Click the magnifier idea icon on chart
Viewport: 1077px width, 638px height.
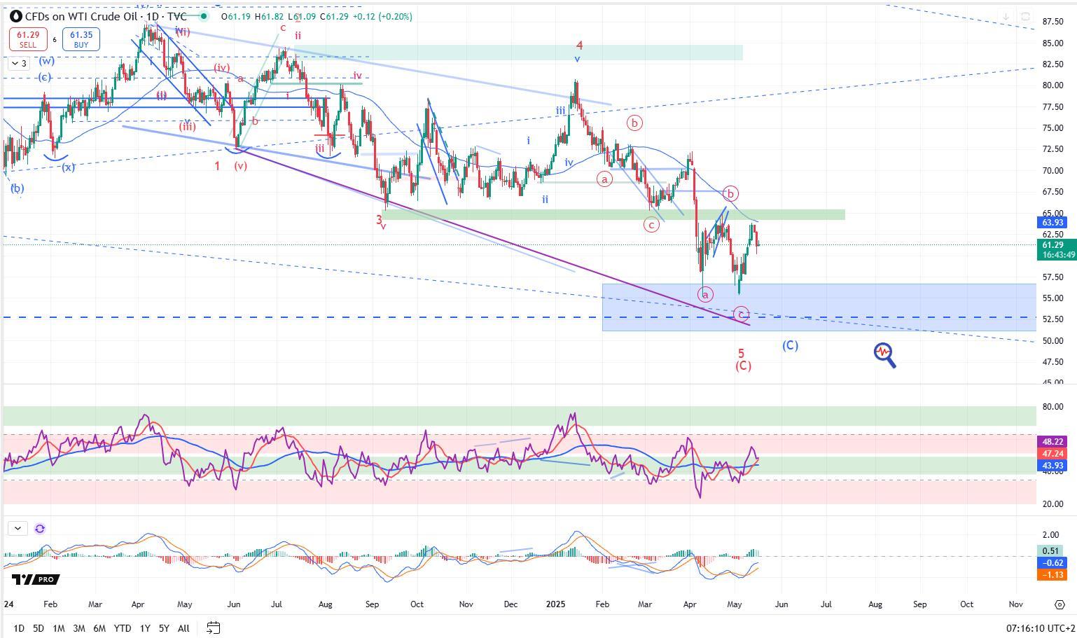point(884,354)
